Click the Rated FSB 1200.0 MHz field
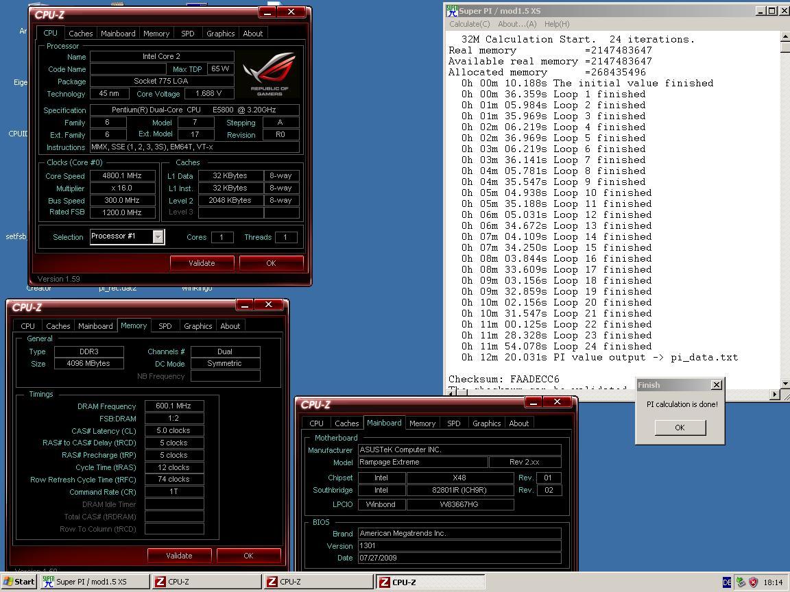 tap(123, 212)
